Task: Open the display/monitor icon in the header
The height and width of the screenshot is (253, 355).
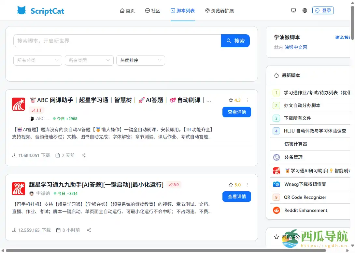Action: pos(293,10)
